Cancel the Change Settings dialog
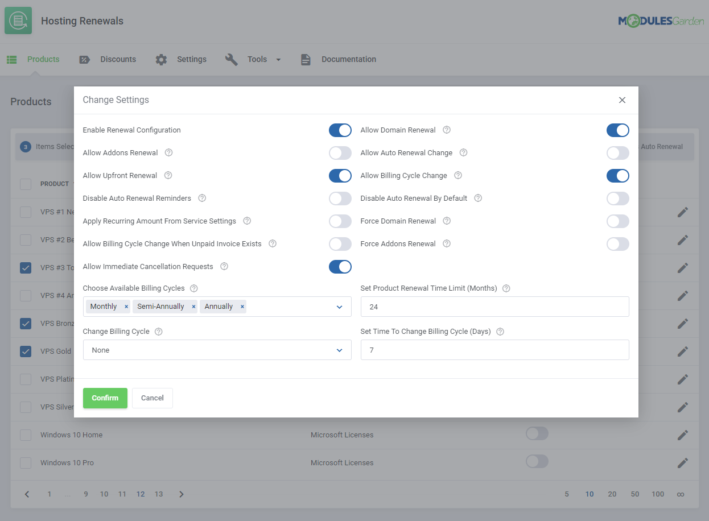The height and width of the screenshot is (521, 709). point(152,398)
